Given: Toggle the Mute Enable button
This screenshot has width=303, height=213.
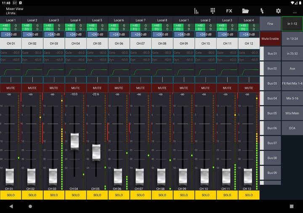Looking at the screenshot, I should pyautogui.click(x=270, y=39).
